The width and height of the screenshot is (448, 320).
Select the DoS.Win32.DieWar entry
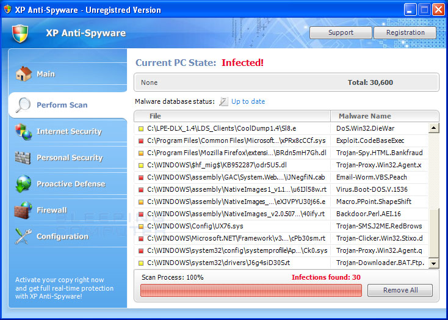click(365, 129)
